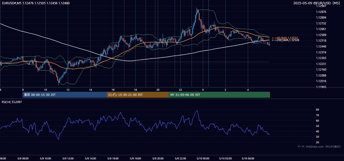Click price axis value 1.12804
Image resolution: width=344 pixels, height=161 pixels.
[x=321, y=17]
